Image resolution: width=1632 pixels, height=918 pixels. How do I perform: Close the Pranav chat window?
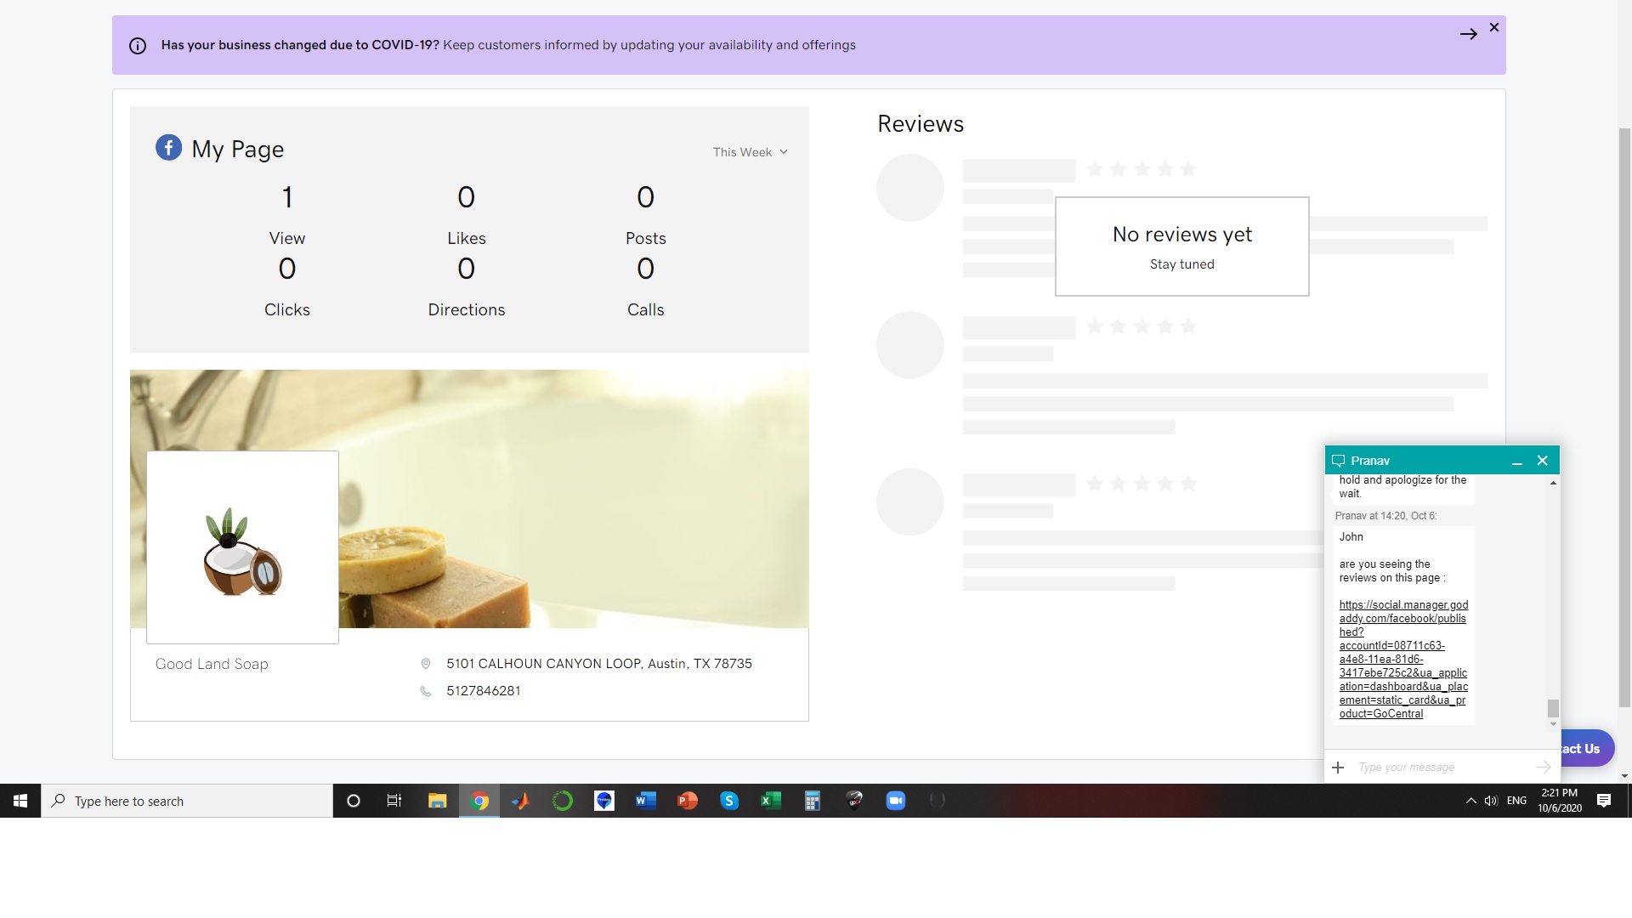click(1543, 461)
